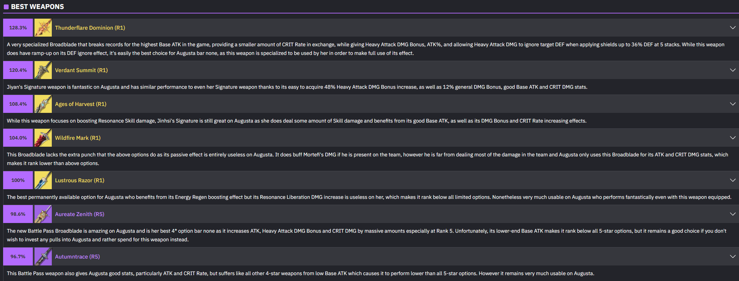Click the Thunderflare Dominion weapon icon
The image size is (739, 281).
(x=43, y=28)
